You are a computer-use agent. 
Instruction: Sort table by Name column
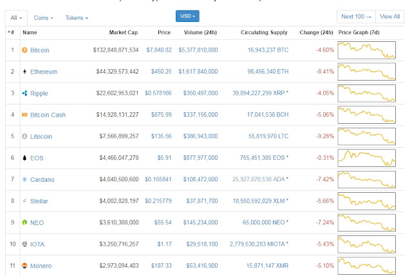[30, 32]
